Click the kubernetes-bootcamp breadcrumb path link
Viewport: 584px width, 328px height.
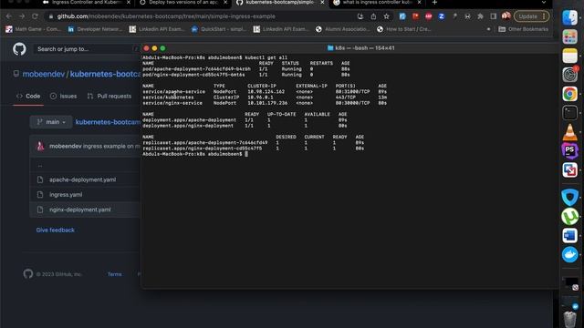click(108, 122)
